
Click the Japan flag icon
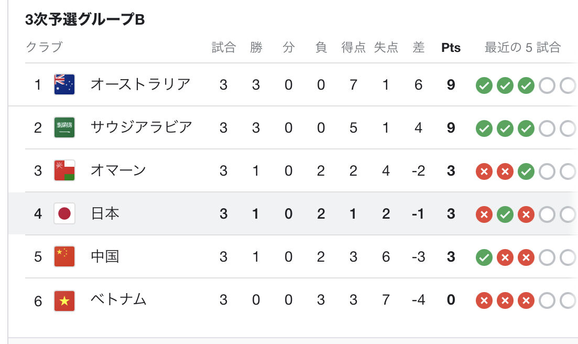64,213
